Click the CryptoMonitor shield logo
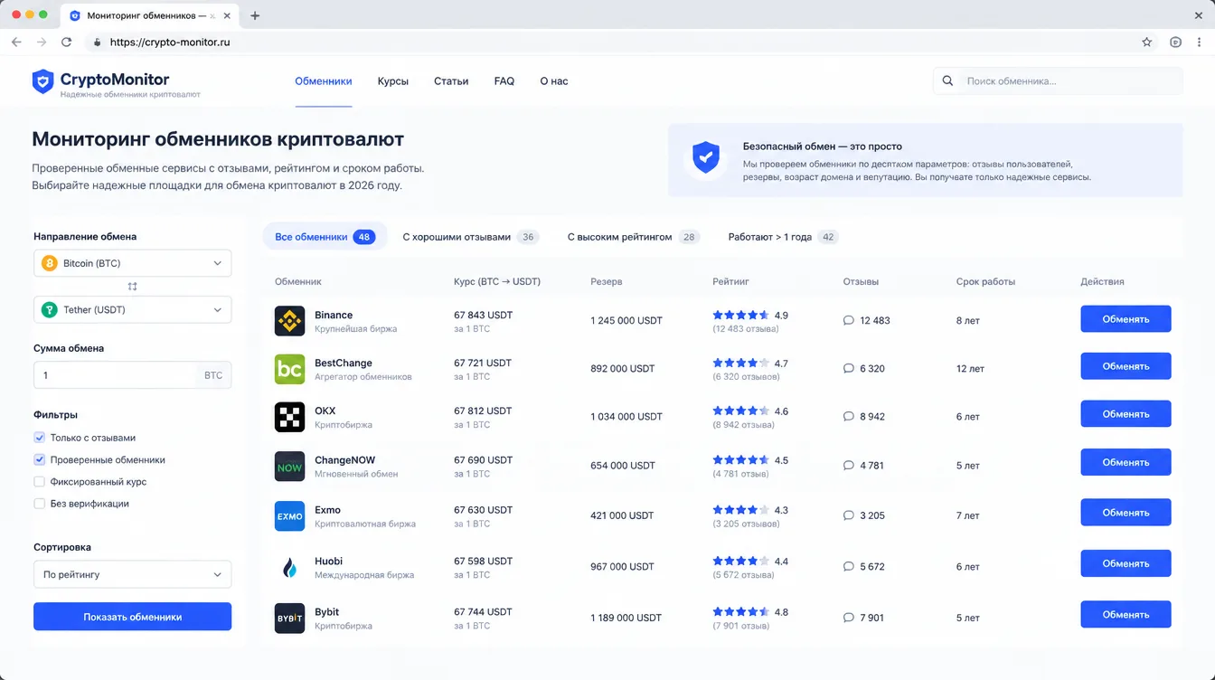 pyautogui.click(x=43, y=81)
